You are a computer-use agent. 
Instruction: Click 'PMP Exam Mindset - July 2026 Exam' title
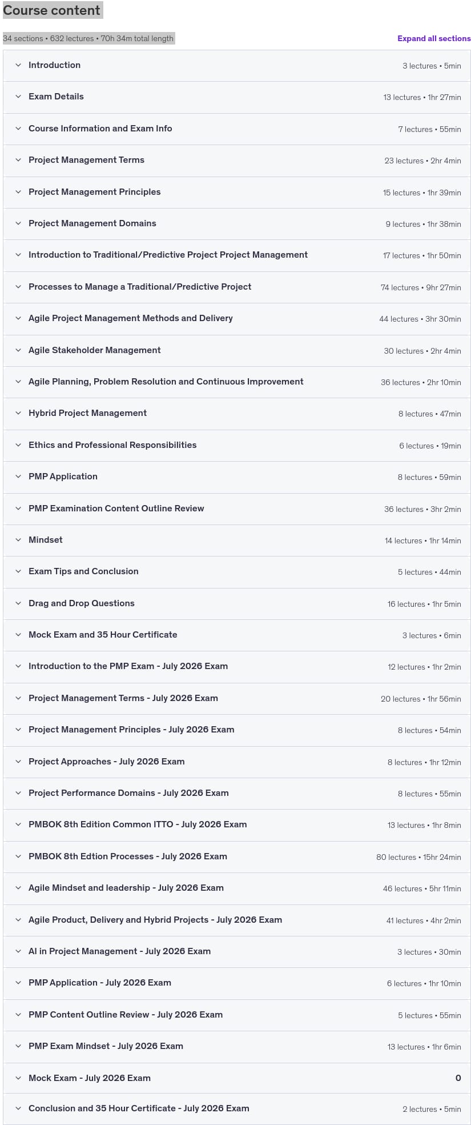pos(106,1046)
